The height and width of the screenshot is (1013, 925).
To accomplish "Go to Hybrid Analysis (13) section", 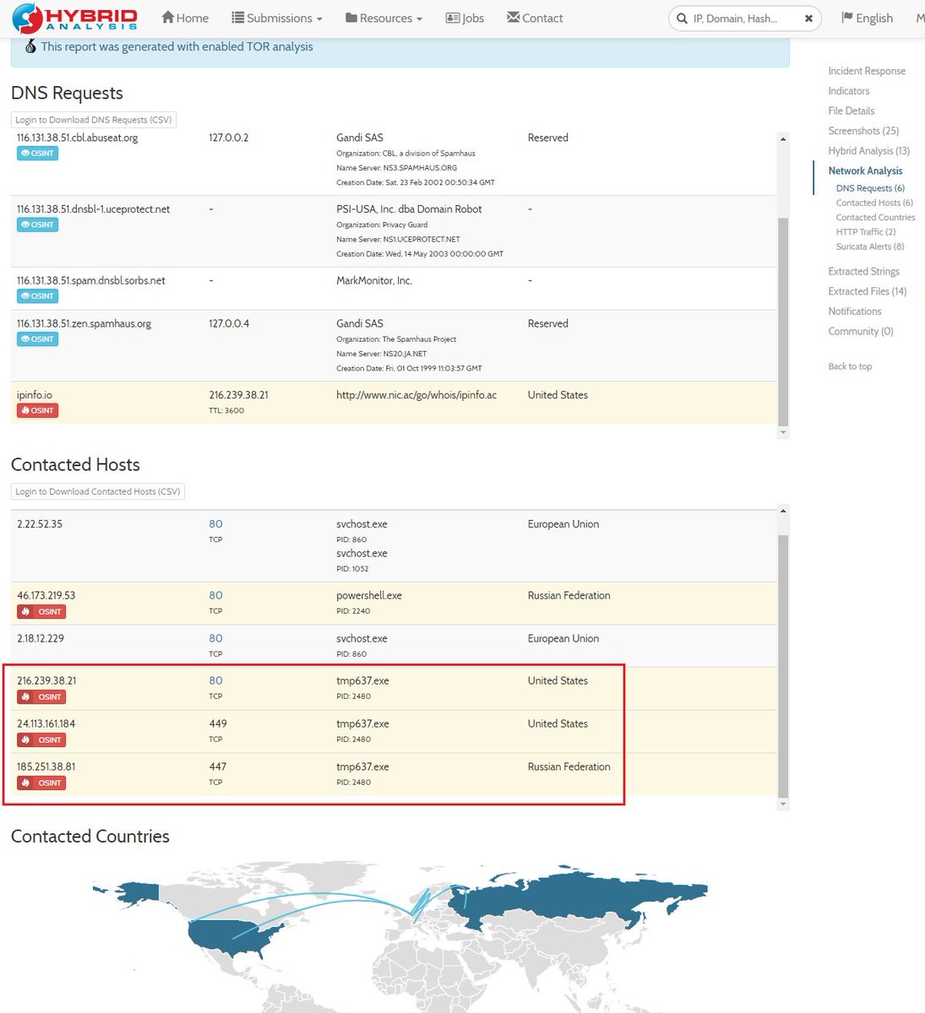I will pyautogui.click(x=868, y=151).
